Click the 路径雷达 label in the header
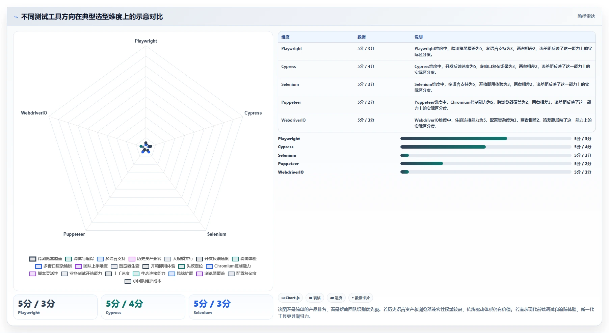This screenshot has height=333, width=609. (586, 16)
